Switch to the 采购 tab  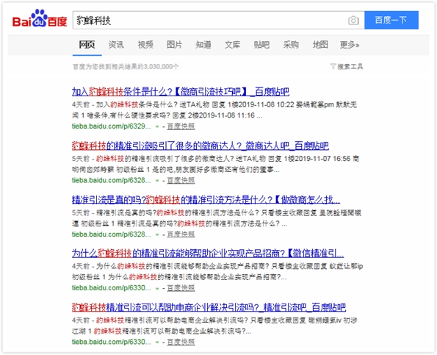tap(291, 45)
